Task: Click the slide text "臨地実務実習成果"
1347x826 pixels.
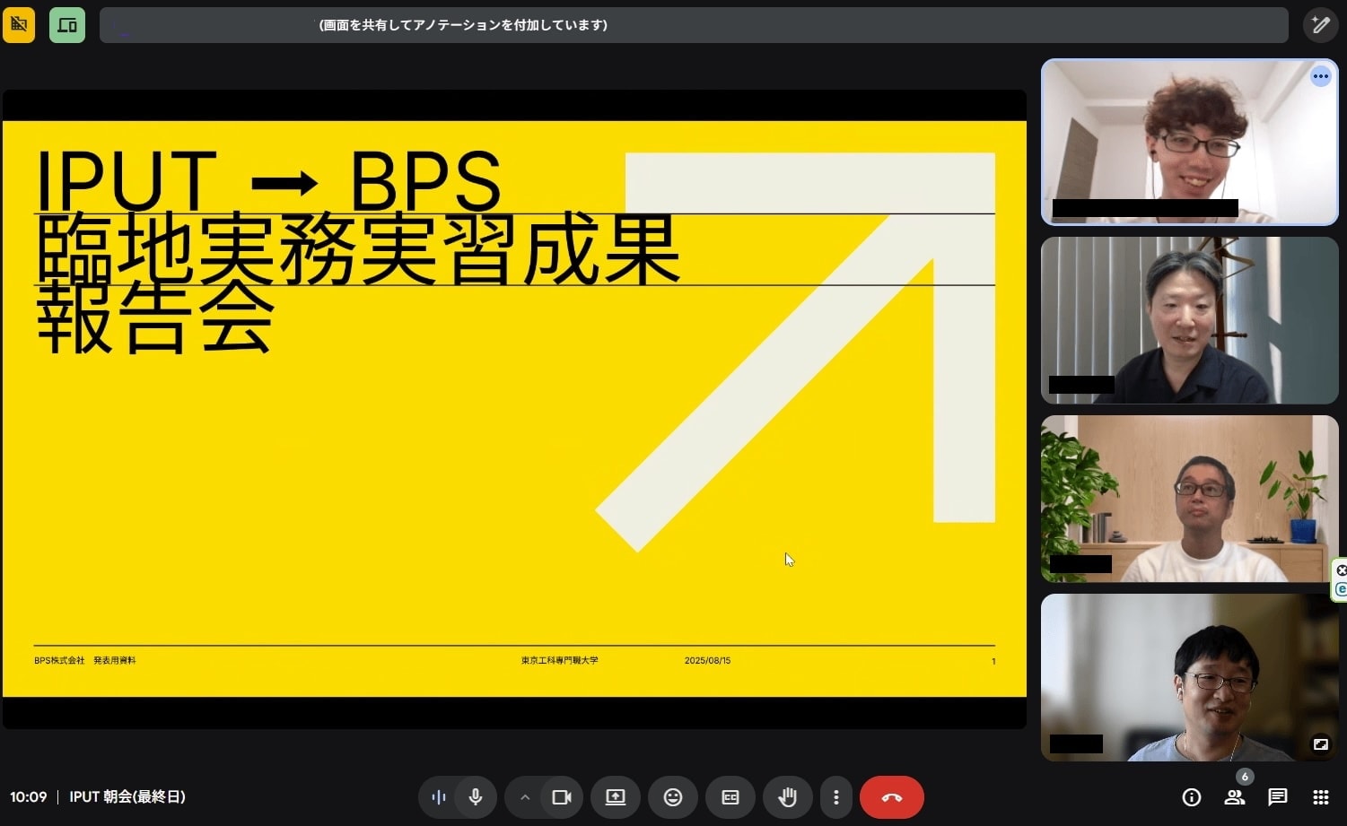Action: [358, 249]
